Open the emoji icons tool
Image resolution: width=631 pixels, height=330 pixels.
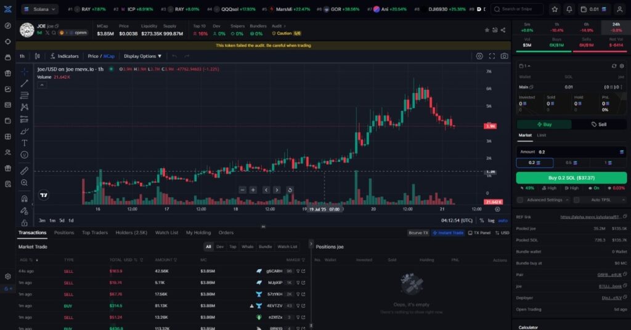coord(25,155)
